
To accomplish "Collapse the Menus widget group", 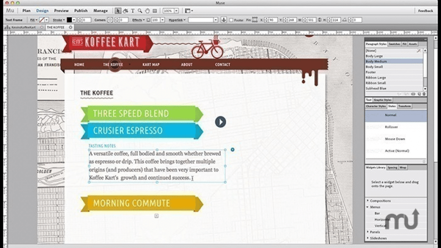I will tap(367, 207).
